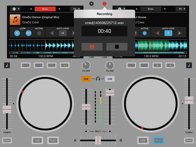Click right channel volume fader handle

click(x=110, y=93)
